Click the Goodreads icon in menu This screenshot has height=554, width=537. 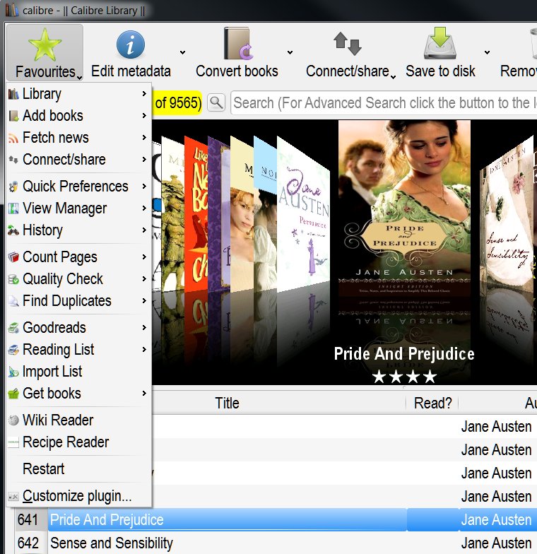coord(13,328)
